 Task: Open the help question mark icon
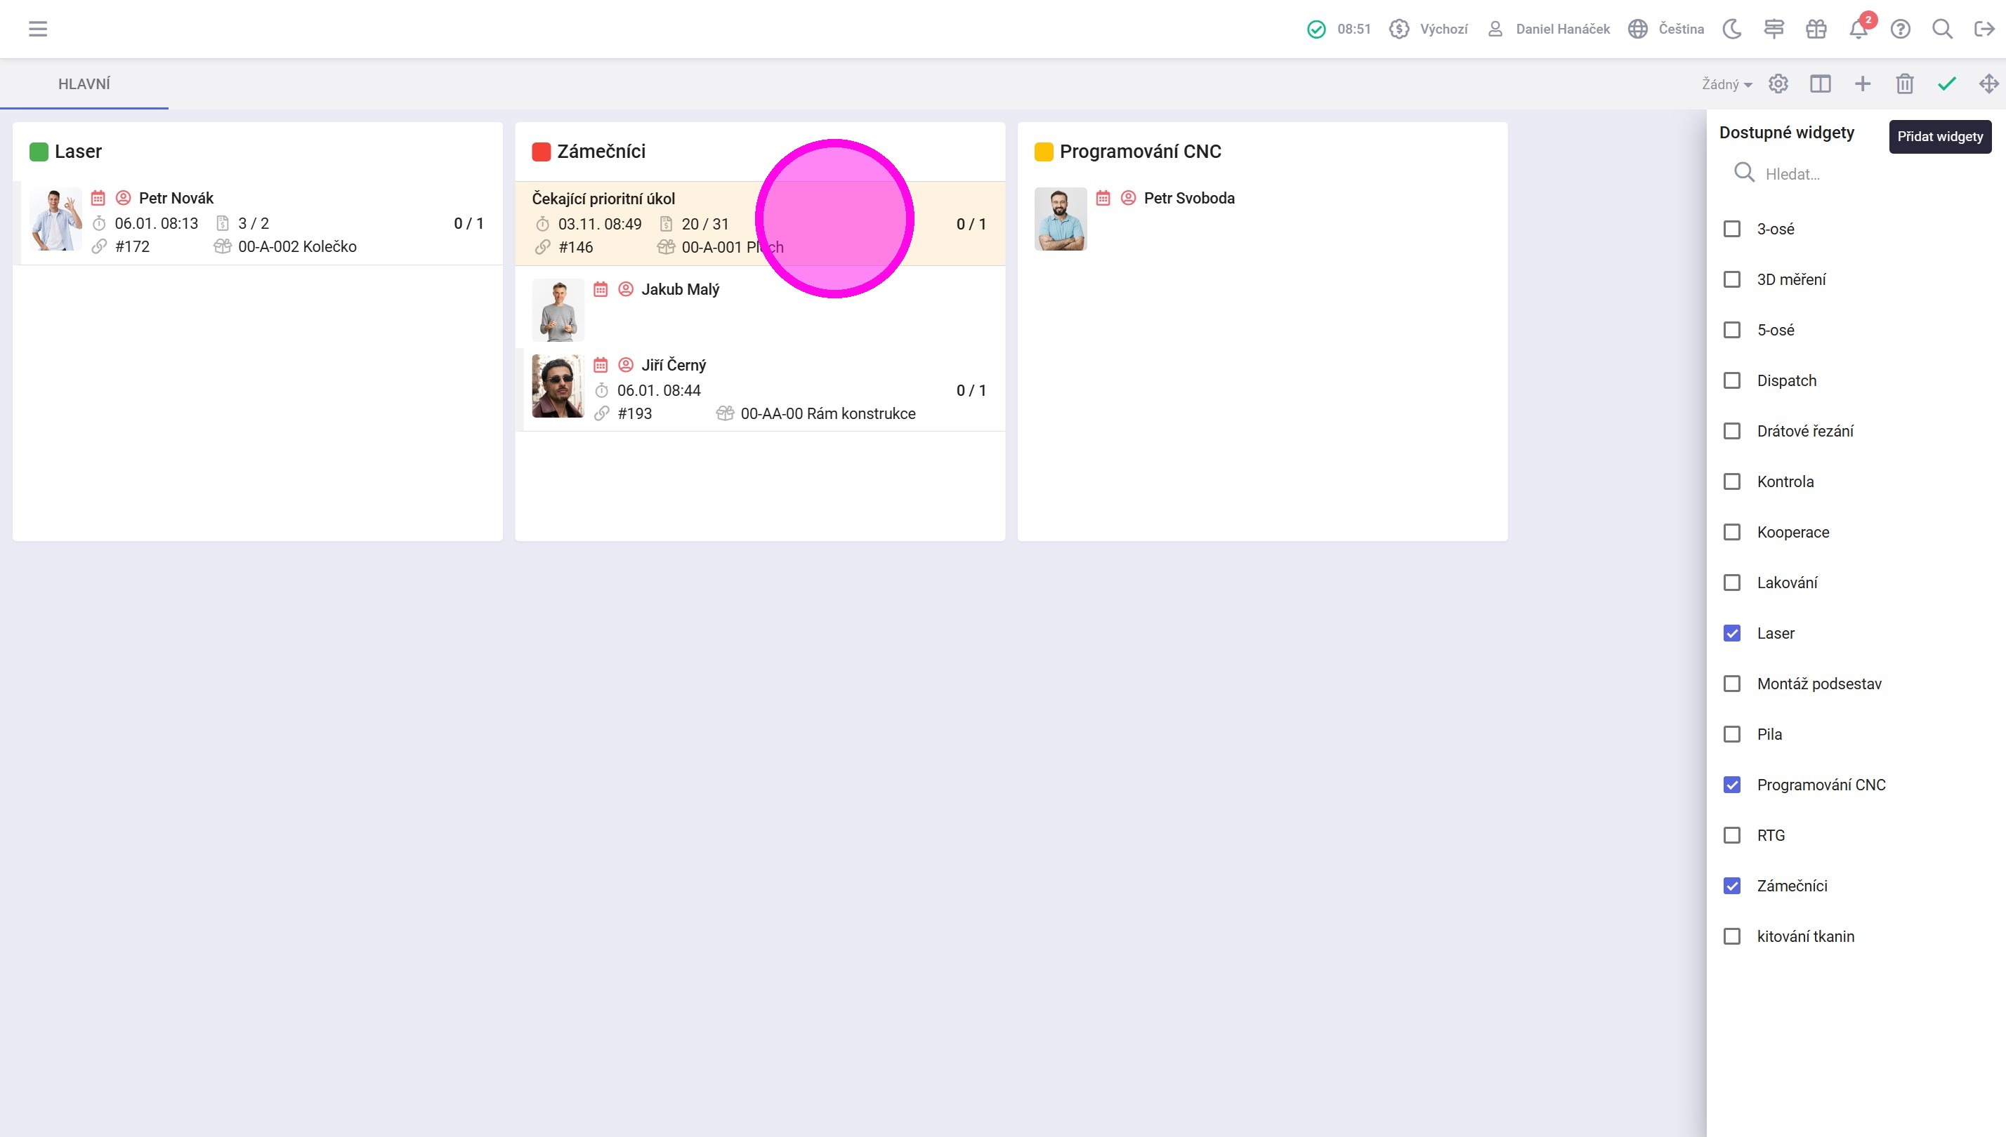coord(1901,29)
